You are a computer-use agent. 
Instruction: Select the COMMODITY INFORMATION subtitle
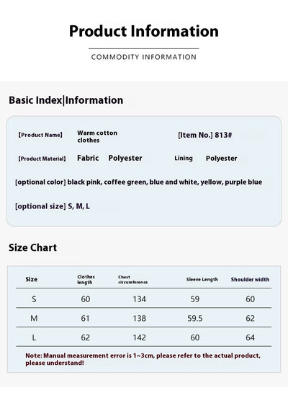click(144, 57)
